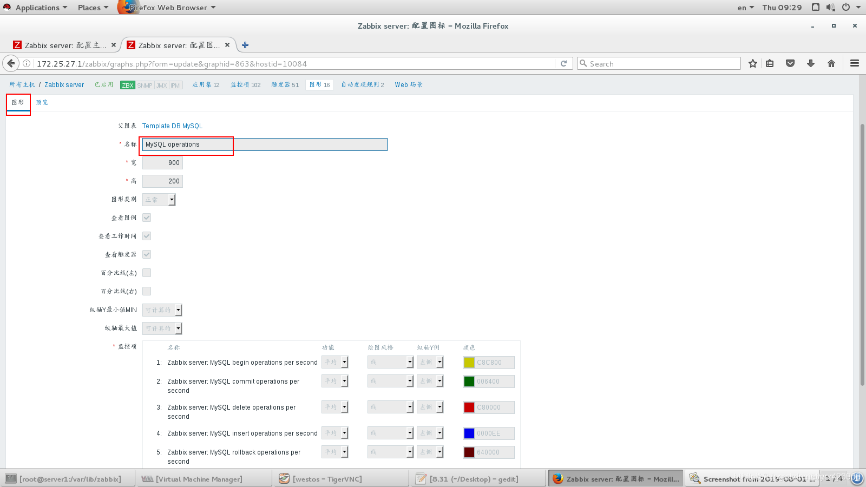This screenshot has height=487, width=866.
Task: Click the site information icon in URL bar
Action: 26,63
